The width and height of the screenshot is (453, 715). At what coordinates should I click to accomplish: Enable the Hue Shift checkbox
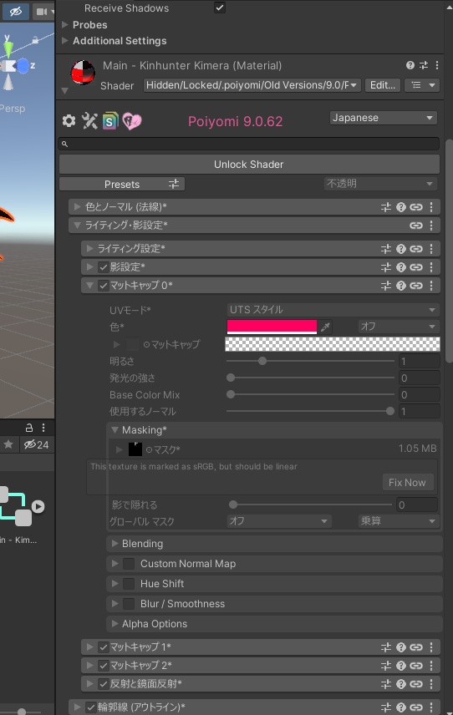[129, 584]
